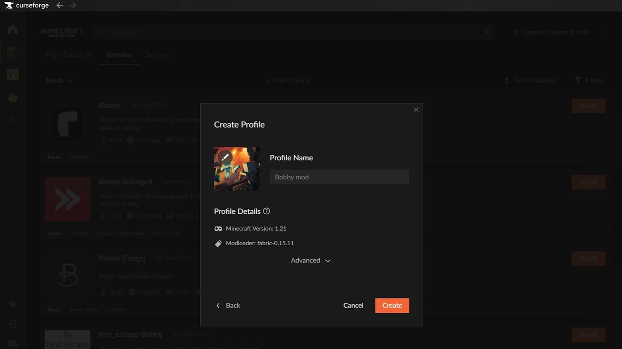Click the Profile Details help icon
Viewport: 622px width, 349px height.
coord(266,211)
